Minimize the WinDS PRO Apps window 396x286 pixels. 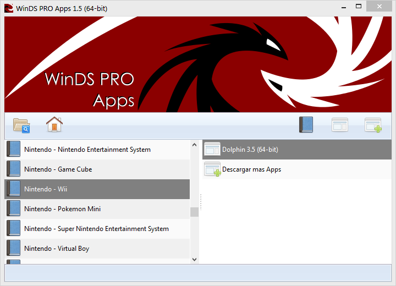(x=344, y=7)
